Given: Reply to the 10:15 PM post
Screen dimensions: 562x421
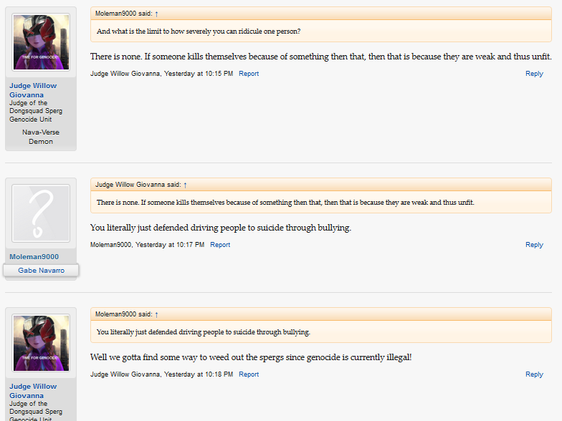Looking at the screenshot, I should (x=534, y=74).
